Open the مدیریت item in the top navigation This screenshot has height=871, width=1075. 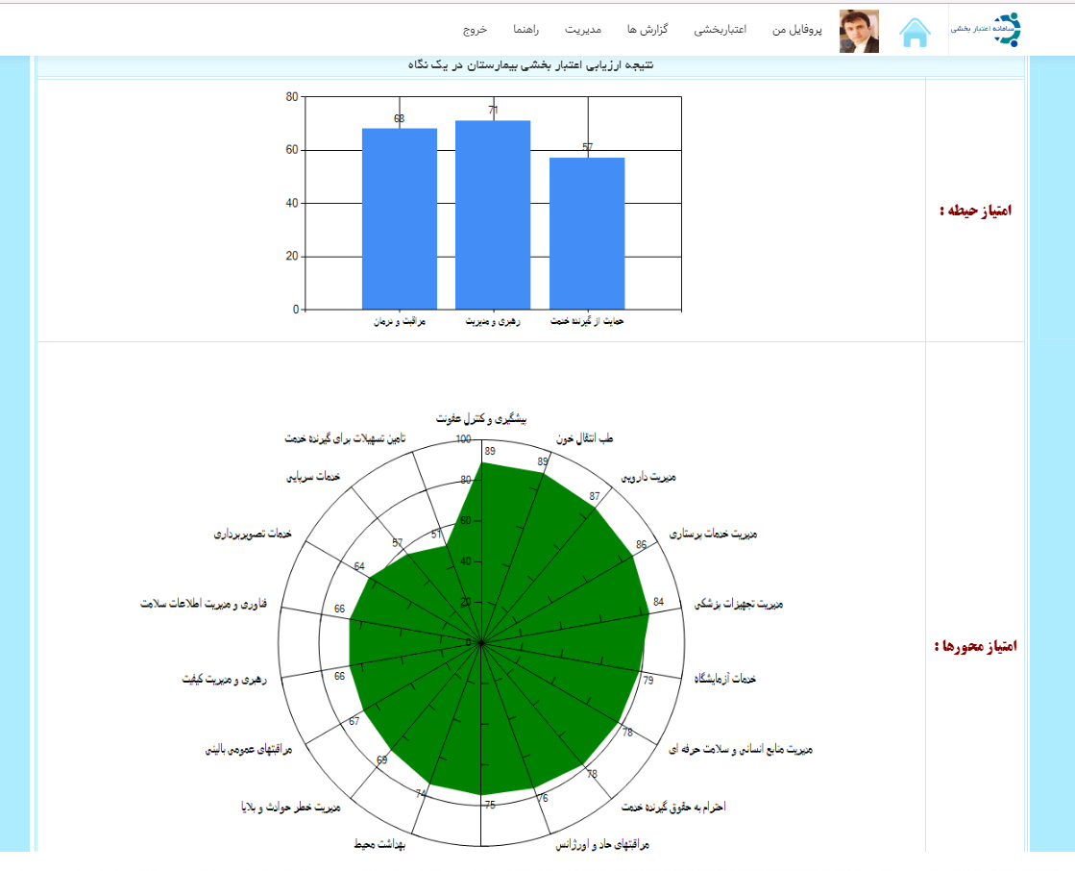click(583, 30)
